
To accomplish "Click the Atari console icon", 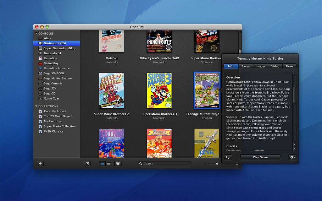I will point(41,38).
